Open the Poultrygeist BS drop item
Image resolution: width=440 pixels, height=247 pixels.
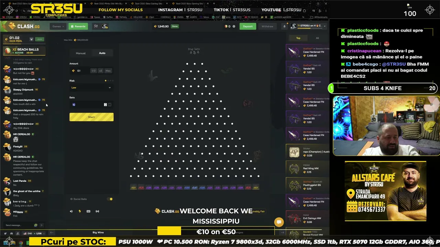(x=308, y=185)
